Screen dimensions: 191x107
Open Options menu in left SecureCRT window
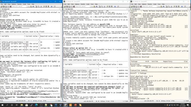coord(14,4)
